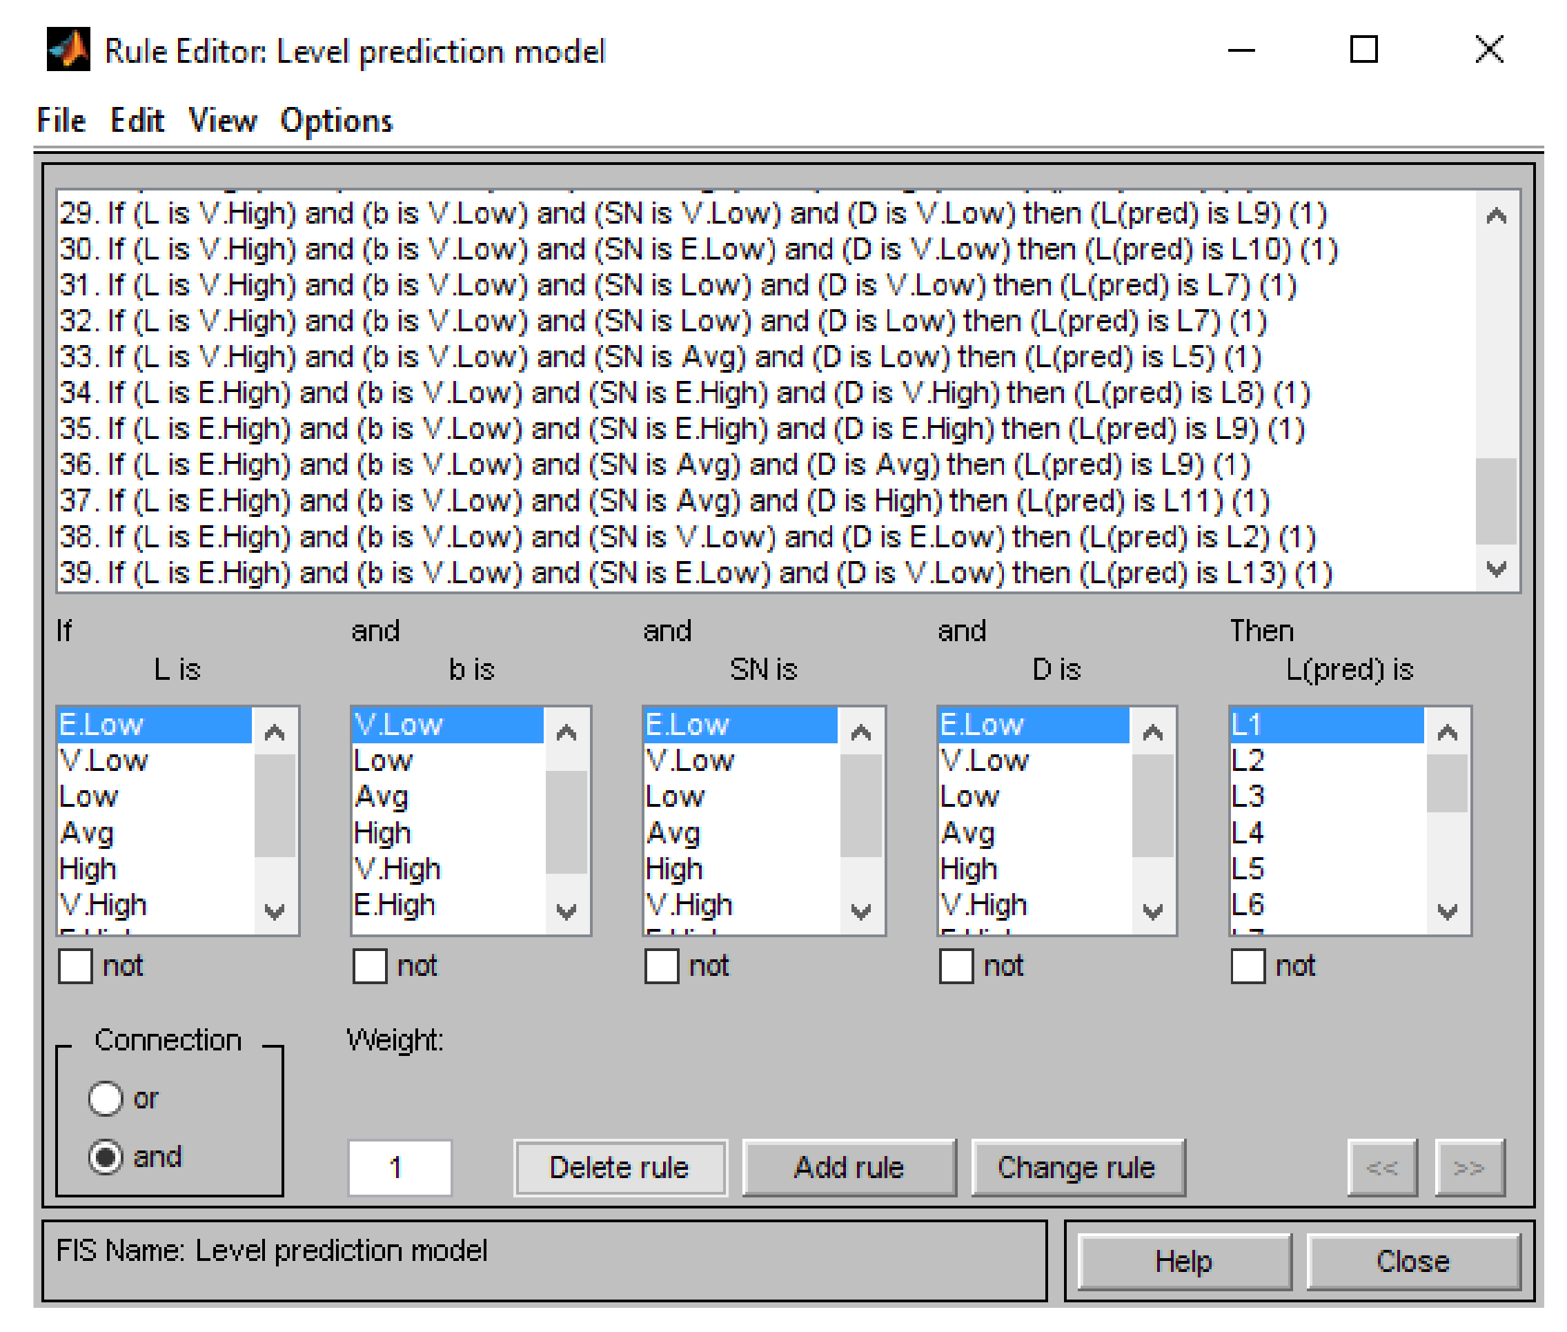Select 'V.High' in the b list
The width and height of the screenshot is (1567, 1332).
(x=398, y=869)
